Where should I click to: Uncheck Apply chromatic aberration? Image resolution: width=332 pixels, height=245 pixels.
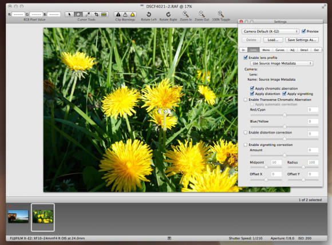click(x=252, y=88)
